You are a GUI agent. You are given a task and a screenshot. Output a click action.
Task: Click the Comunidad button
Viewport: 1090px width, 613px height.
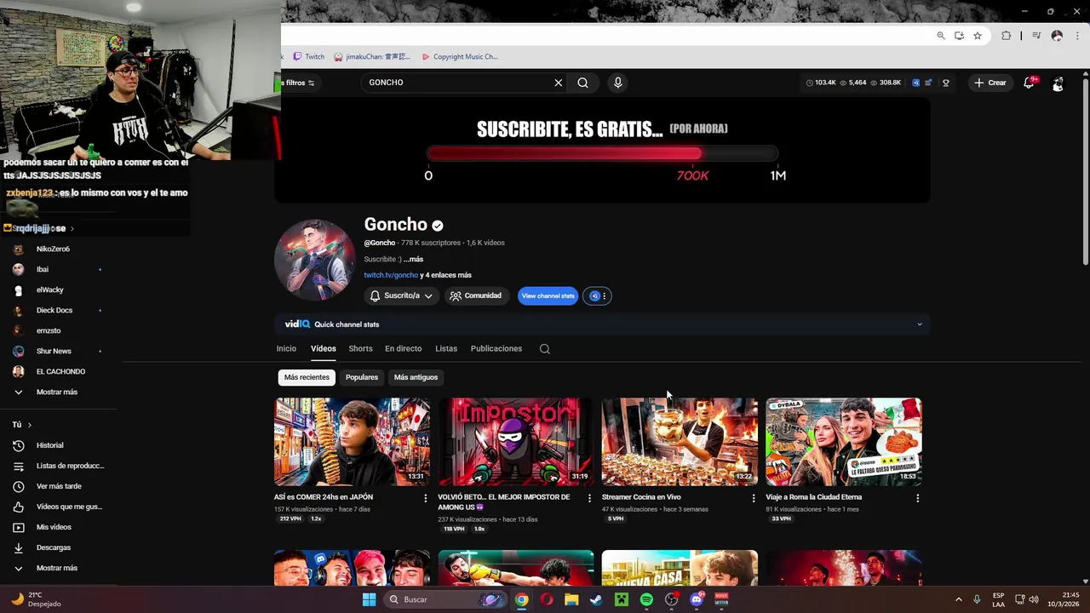click(x=476, y=295)
